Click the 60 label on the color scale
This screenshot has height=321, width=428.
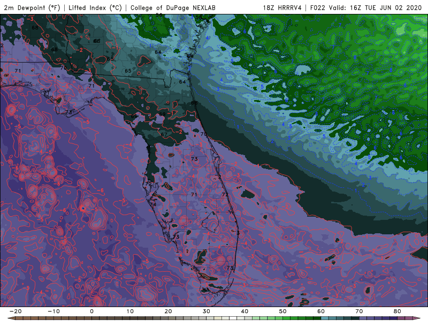click(x=321, y=311)
